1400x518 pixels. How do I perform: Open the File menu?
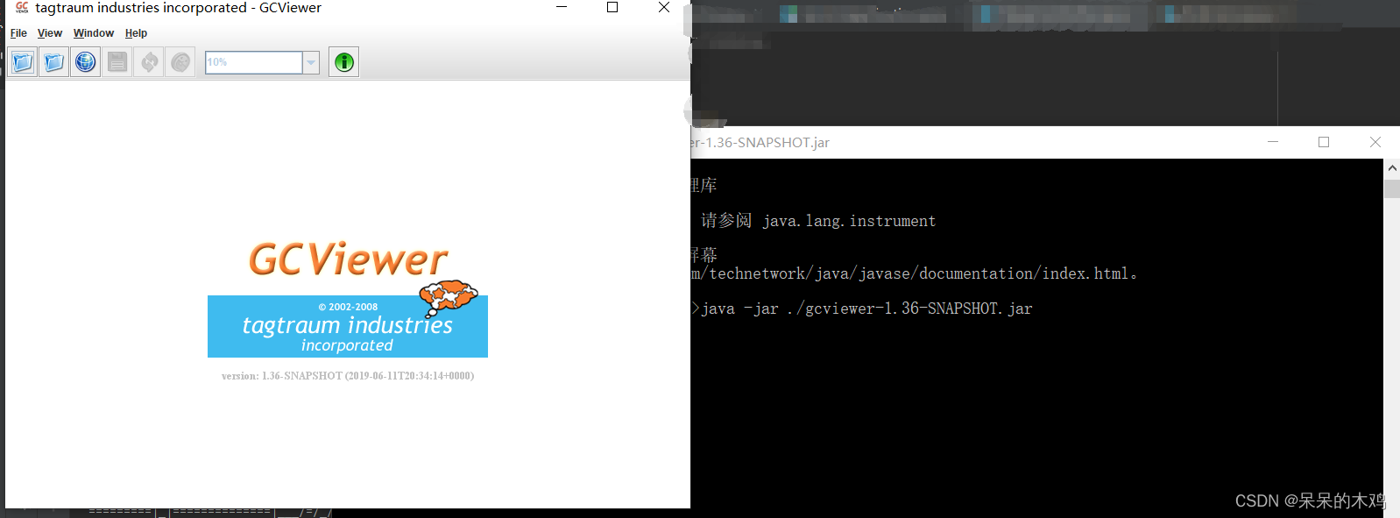18,33
